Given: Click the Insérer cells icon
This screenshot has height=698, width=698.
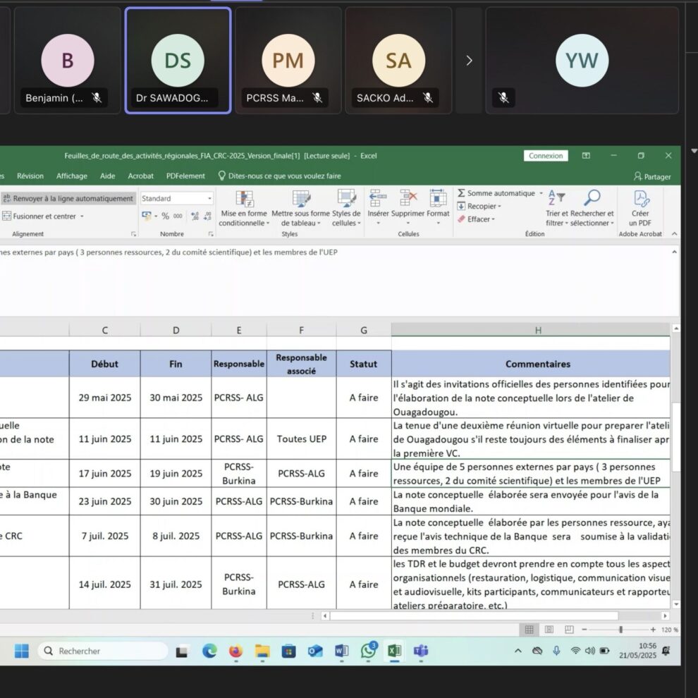Looking at the screenshot, I should tap(378, 200).
